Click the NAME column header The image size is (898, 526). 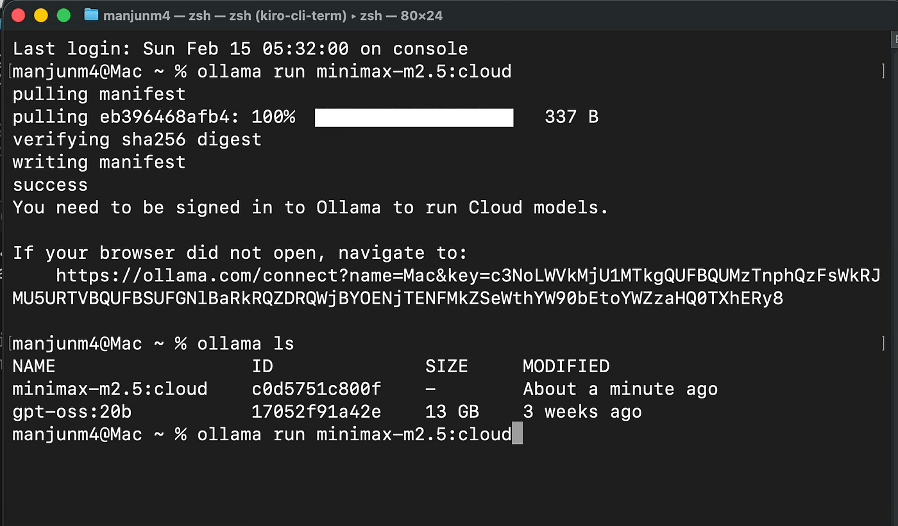[34, 365]
